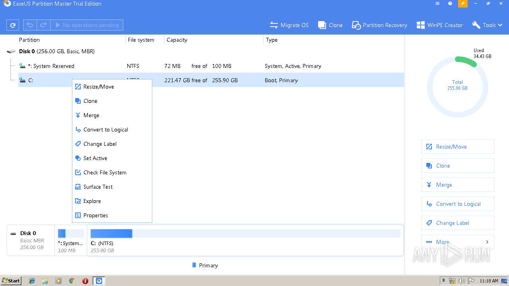Open the hamburger menu in title bar
This screenshot has height=286, width=509.
(x=437, y=4)
